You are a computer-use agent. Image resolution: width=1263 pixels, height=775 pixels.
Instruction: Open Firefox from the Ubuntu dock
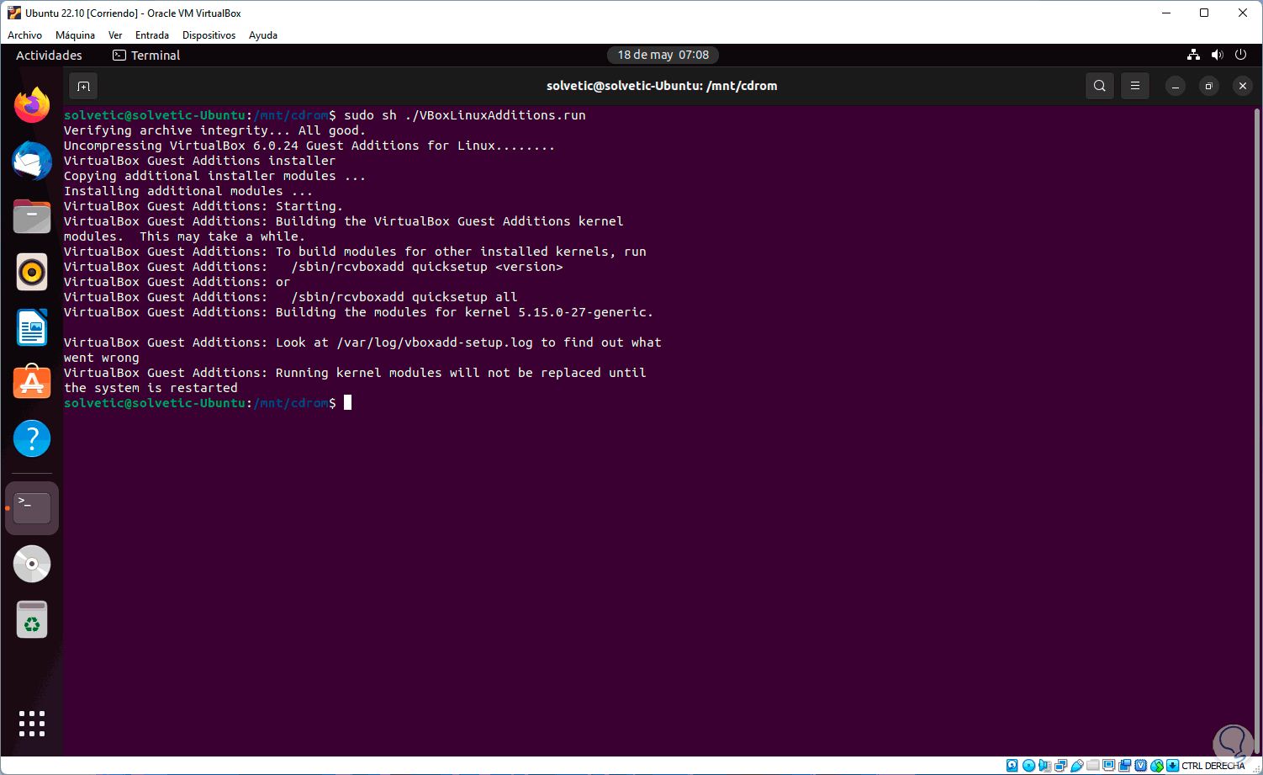(32, 105)
